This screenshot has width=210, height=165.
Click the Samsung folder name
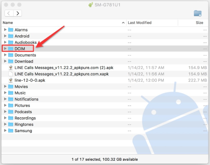[x=23, y=130]
